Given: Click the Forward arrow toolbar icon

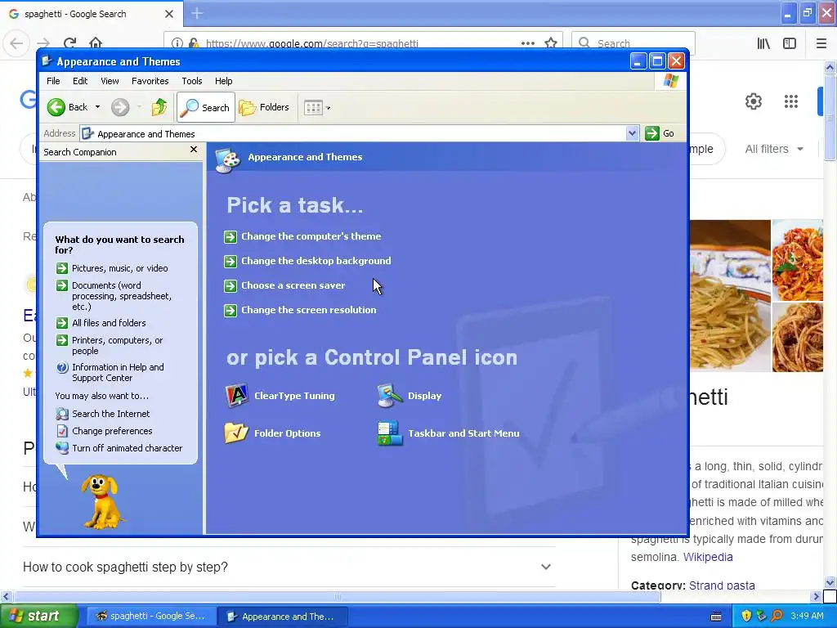Looking at the screenshot, I should pos(120,107).
